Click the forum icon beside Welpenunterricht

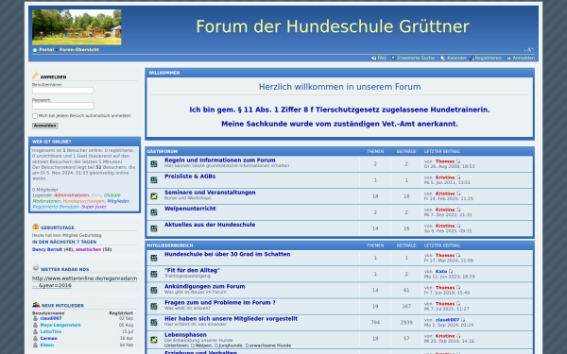154,212
